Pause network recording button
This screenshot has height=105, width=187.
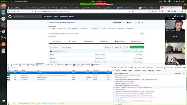click(x=110, y=68)
